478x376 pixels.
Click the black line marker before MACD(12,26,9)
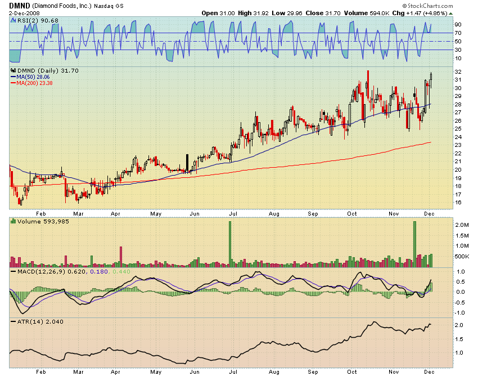(x=13, y=271)
